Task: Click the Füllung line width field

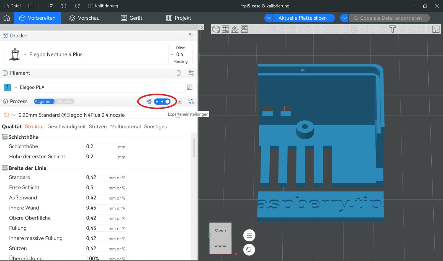Action: point(105,228)
